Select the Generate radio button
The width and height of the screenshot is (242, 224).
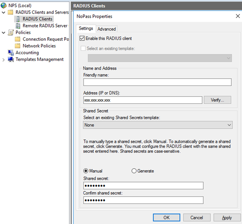coord(134,171)
